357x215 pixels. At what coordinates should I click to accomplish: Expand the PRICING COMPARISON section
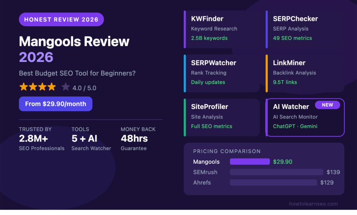click(227, 151)
